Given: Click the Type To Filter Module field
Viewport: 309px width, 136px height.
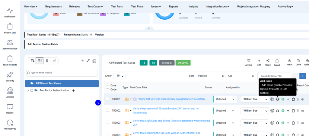Looking at the screenshot, I should point(62,73).
